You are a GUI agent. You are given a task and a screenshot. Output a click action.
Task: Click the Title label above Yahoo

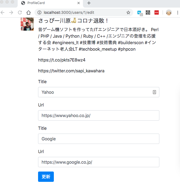[42, 82]
